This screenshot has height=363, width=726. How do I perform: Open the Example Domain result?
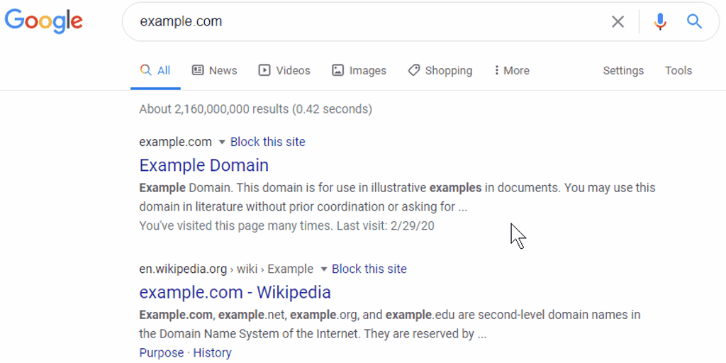coord(203,165)
